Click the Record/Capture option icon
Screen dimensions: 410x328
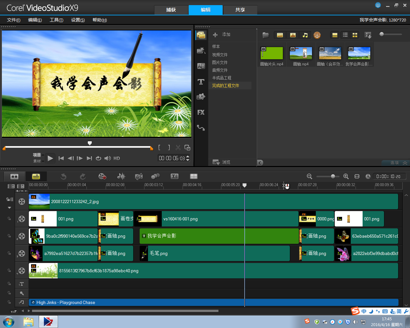102,176
